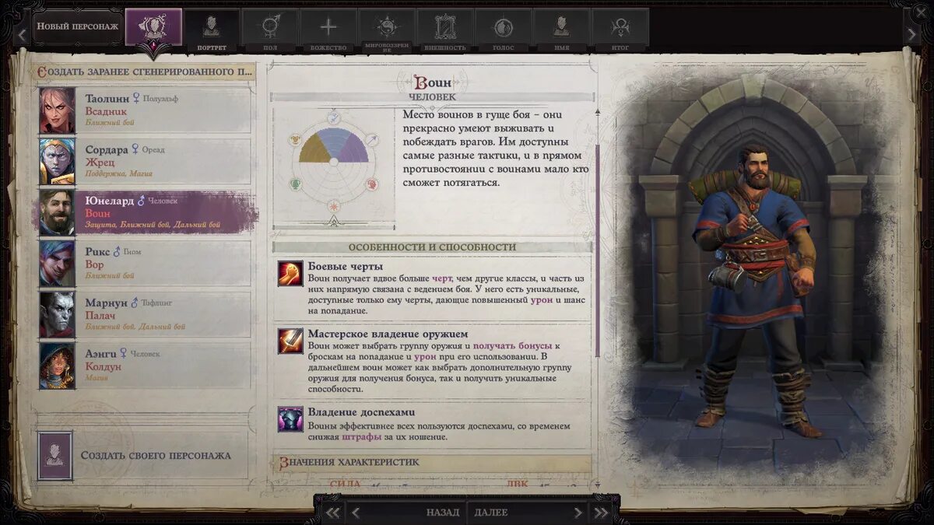Click the purple link 'получать бонусы'

(512, 345)
